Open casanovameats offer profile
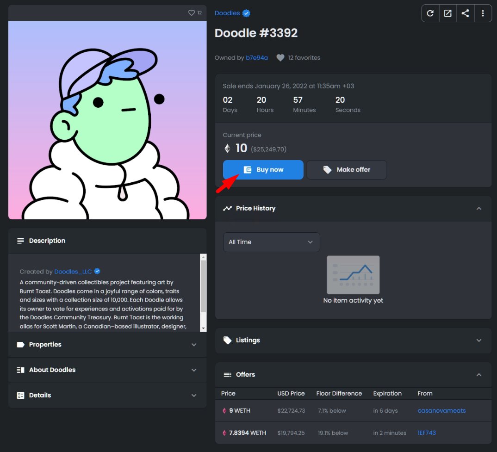This screenshot has height=452, width=497. click(x=441, y=410)
